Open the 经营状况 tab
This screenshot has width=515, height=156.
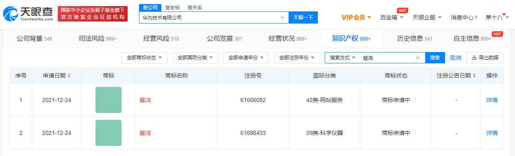(288, 39)
